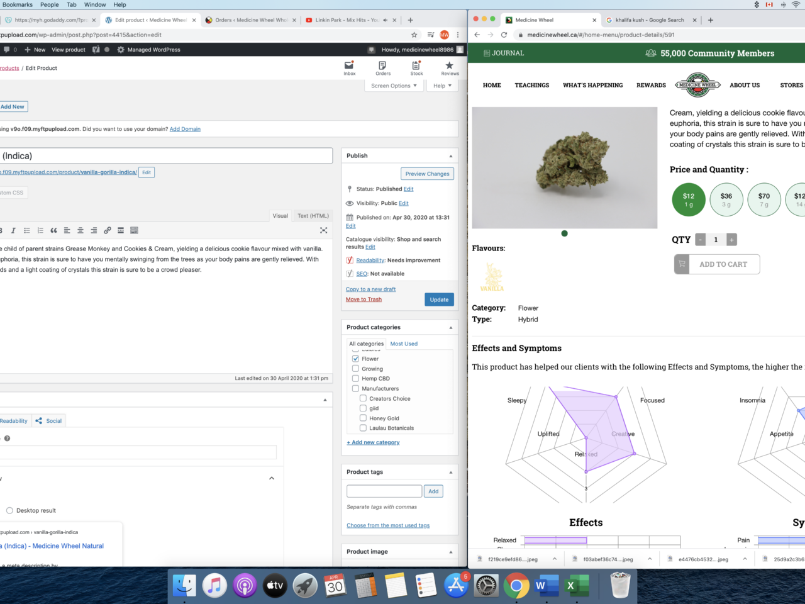Viewport: 805px width, 604px height.
Task: Align text center in the editor
Action: click(80, 231)
